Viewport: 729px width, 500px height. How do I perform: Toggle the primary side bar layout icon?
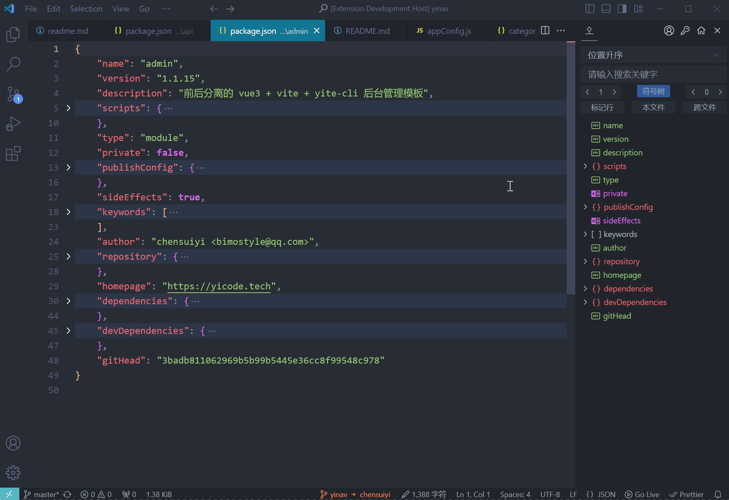click(x=590, y=9)
